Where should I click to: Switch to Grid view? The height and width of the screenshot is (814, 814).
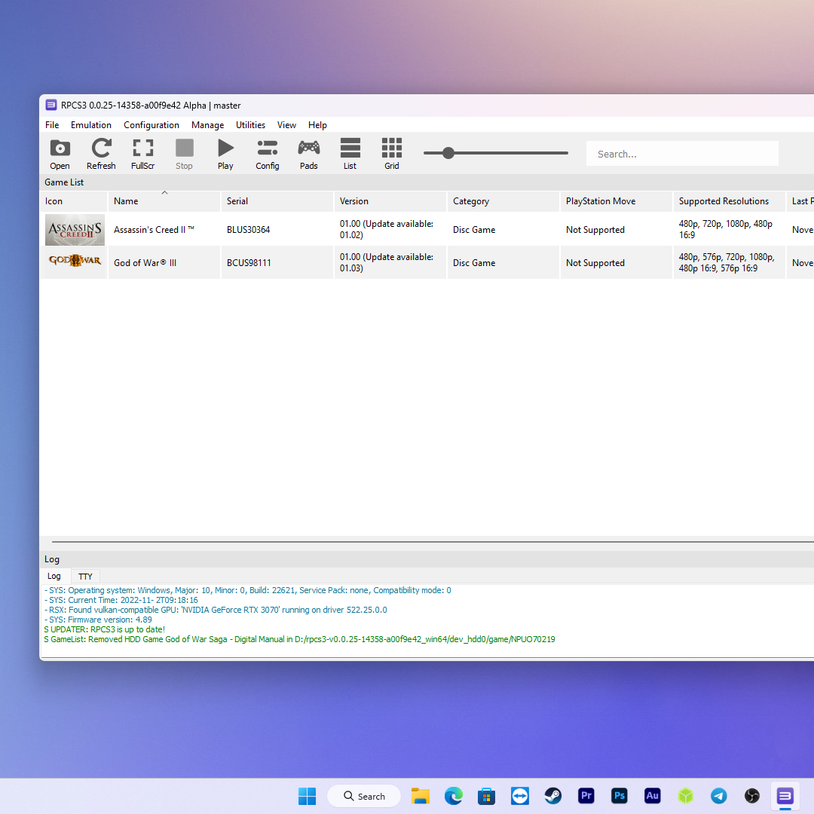pyautogui.click(x=391, y=154)
